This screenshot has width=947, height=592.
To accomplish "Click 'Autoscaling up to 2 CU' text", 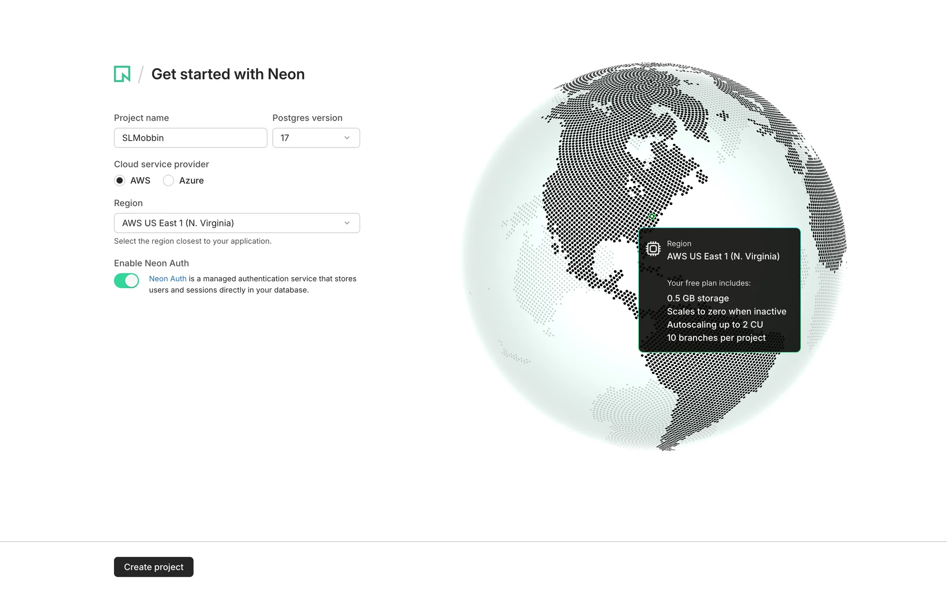I will pyautogui.click(x=715, y=325).
